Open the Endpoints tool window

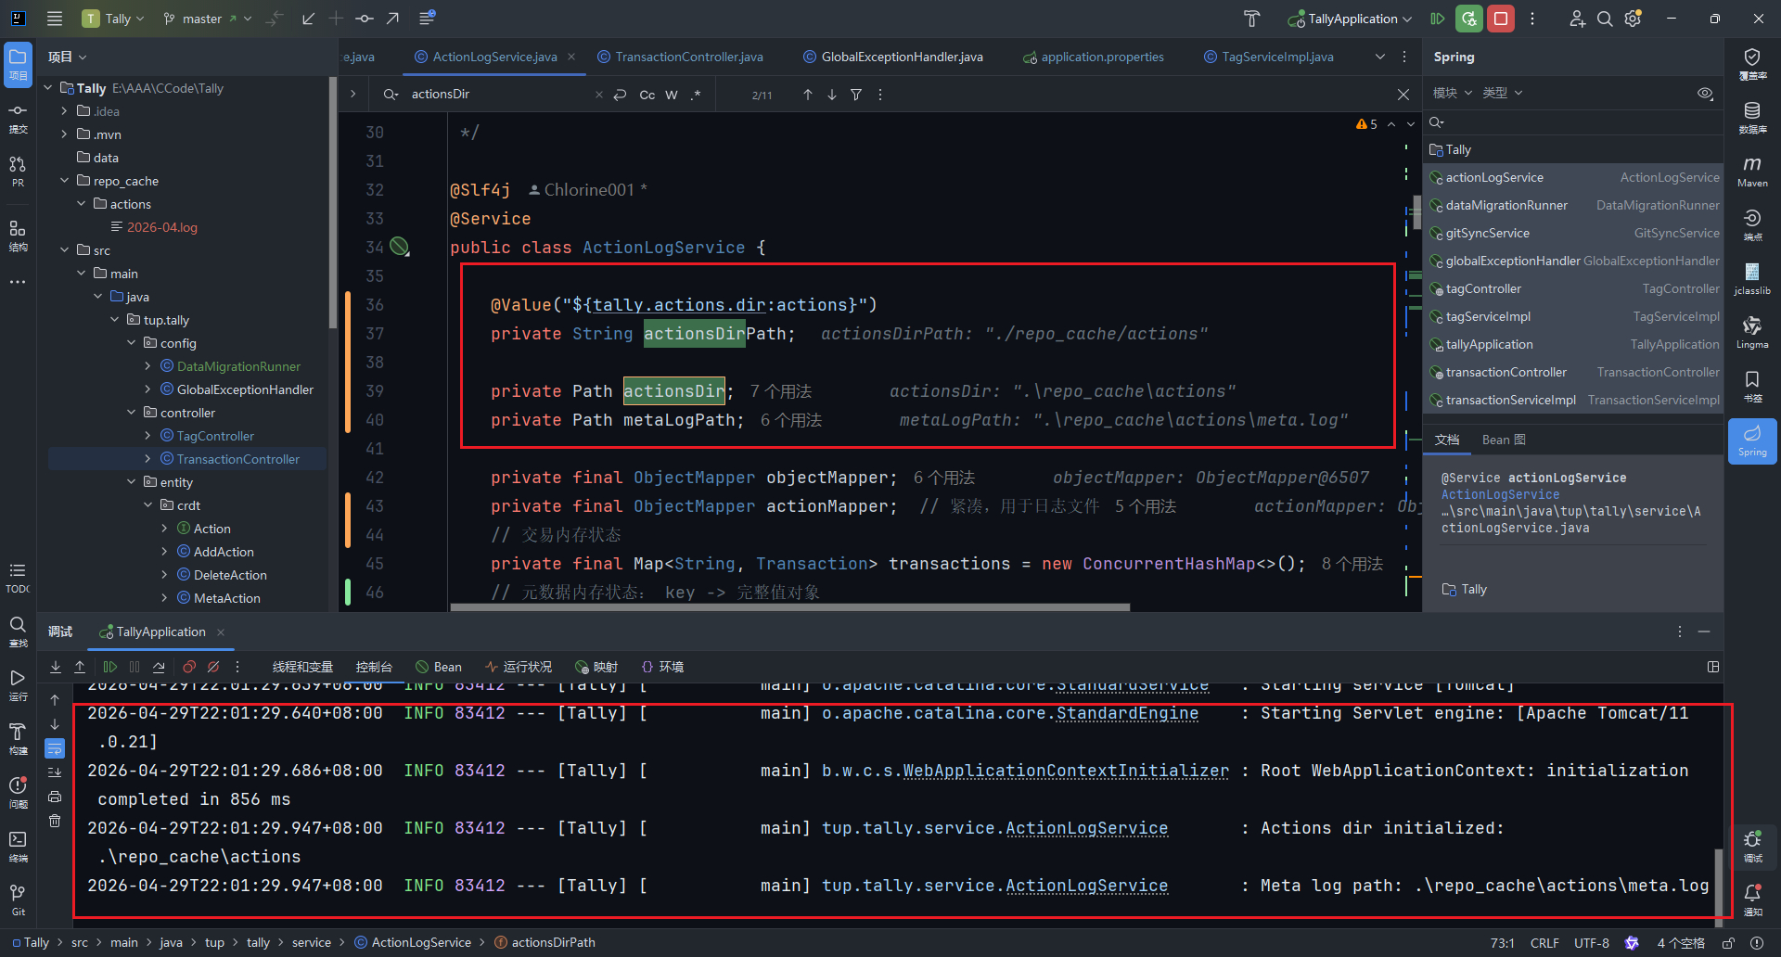(1752, 225)
